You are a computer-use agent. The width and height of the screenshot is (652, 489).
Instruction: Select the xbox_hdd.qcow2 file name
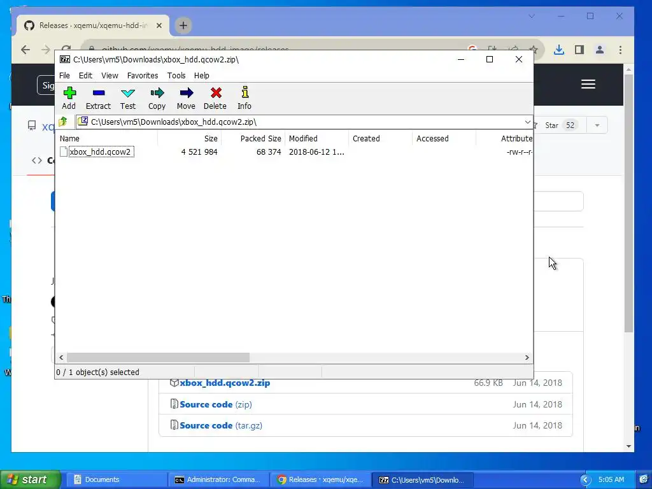pyautogui.click(x=100, y=152)
